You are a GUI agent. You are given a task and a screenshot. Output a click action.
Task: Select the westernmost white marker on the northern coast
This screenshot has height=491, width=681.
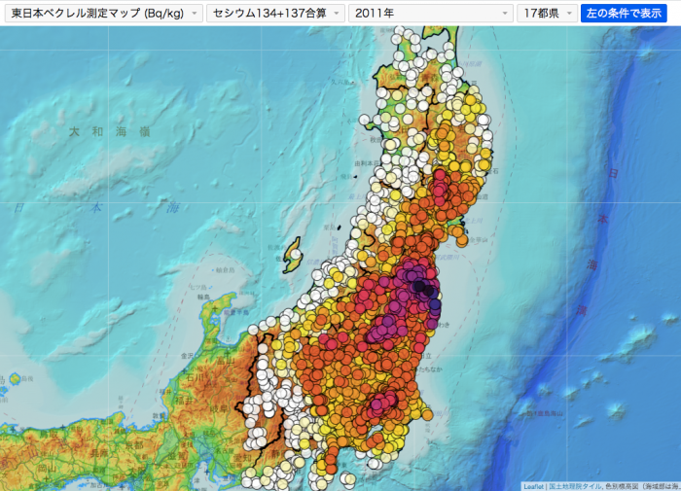(366, 120)
